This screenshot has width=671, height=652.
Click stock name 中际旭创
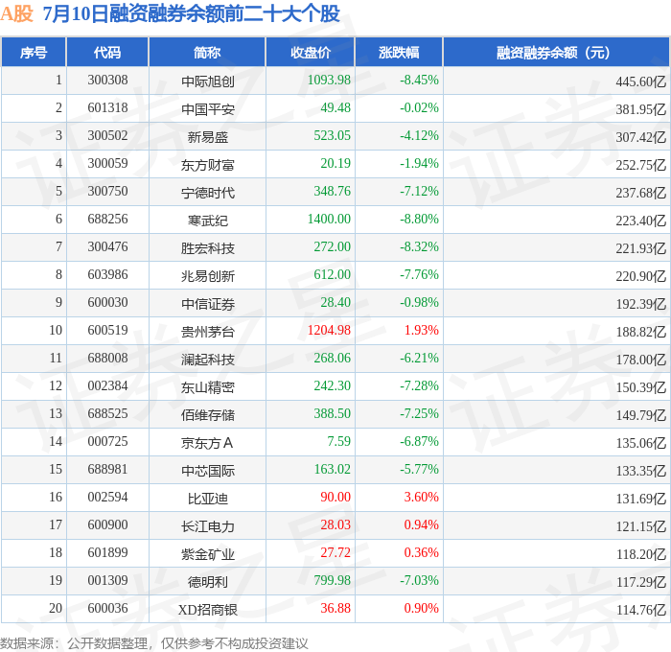(x=208, y=81)
